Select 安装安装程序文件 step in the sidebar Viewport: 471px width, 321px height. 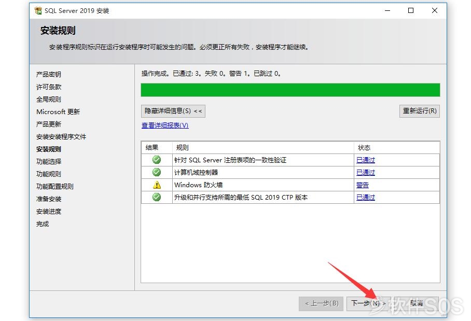61,137
